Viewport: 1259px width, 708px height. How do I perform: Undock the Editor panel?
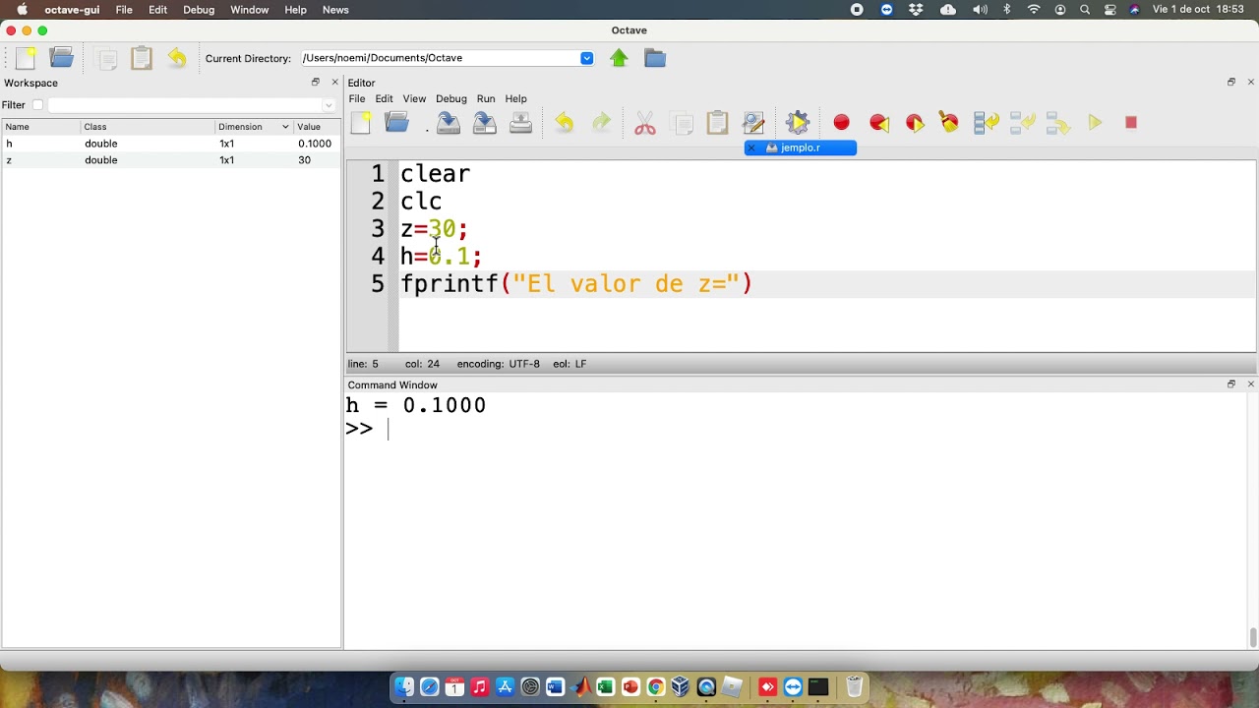click(1231, 83)
